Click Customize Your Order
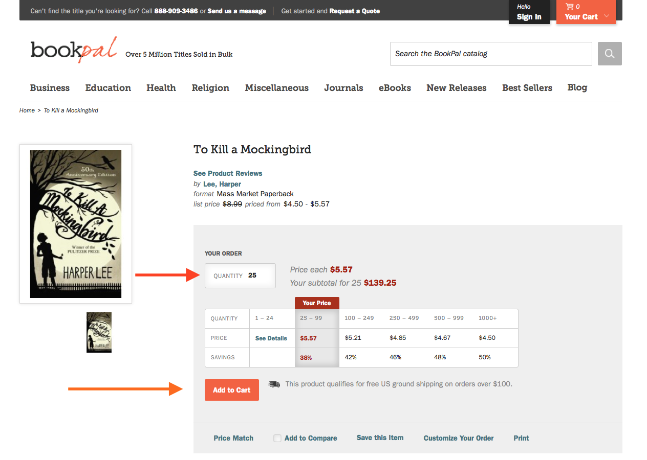 [459, 438]
